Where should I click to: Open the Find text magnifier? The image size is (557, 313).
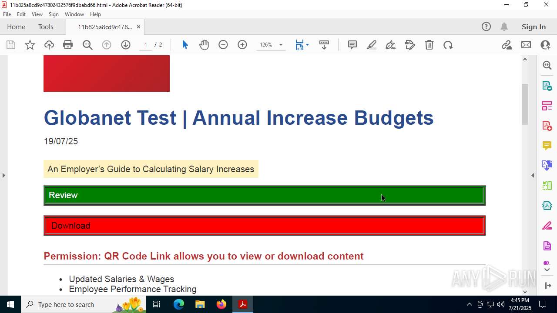tap(87, 45)
